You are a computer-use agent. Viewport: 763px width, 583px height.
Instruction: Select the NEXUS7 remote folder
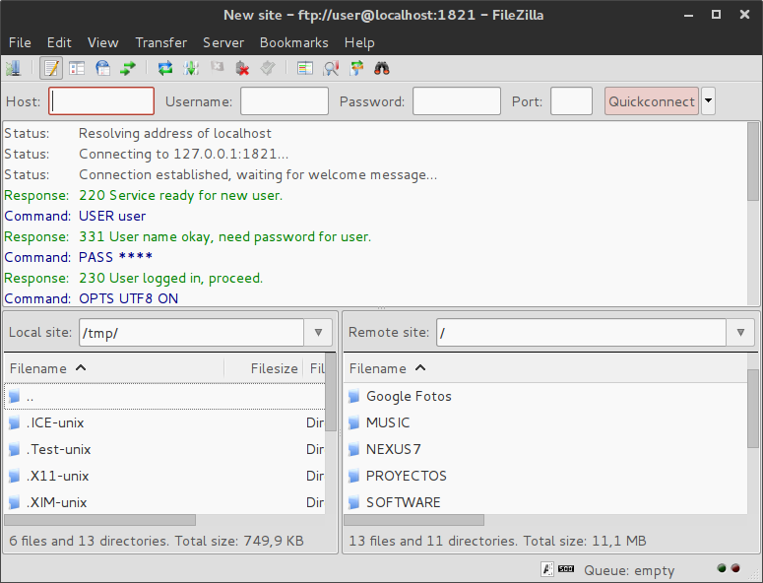tap(545, 449)
